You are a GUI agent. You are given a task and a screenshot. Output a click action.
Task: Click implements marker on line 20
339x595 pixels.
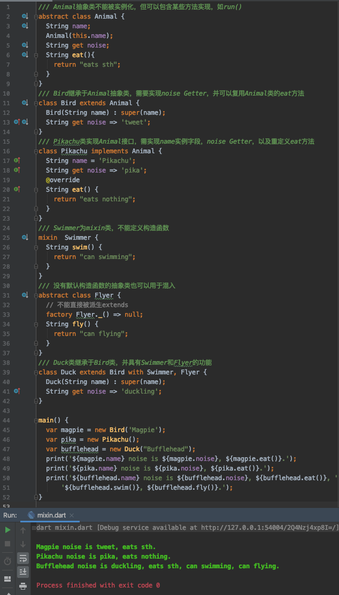[x=17, y=190]
